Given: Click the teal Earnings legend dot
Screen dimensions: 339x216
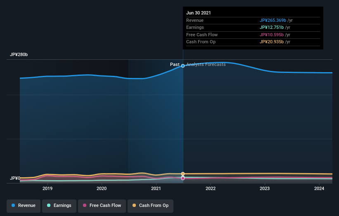Looking at the screenshot, I should [x=49, y=205].
